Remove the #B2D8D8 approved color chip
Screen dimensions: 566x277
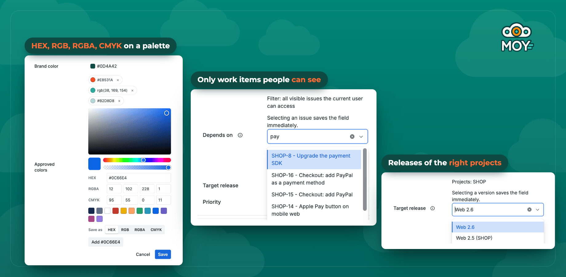[119, 101]
